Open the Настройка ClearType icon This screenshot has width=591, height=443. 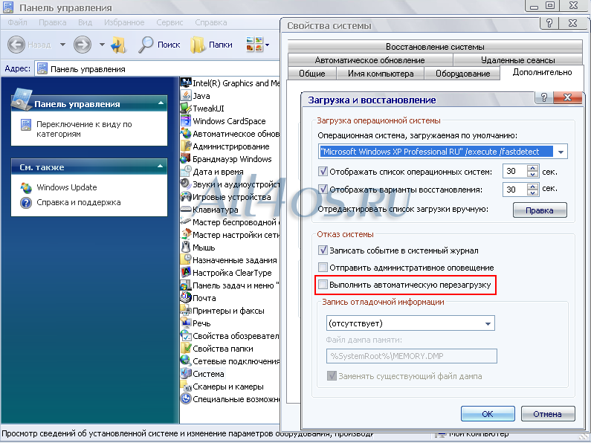186,273
